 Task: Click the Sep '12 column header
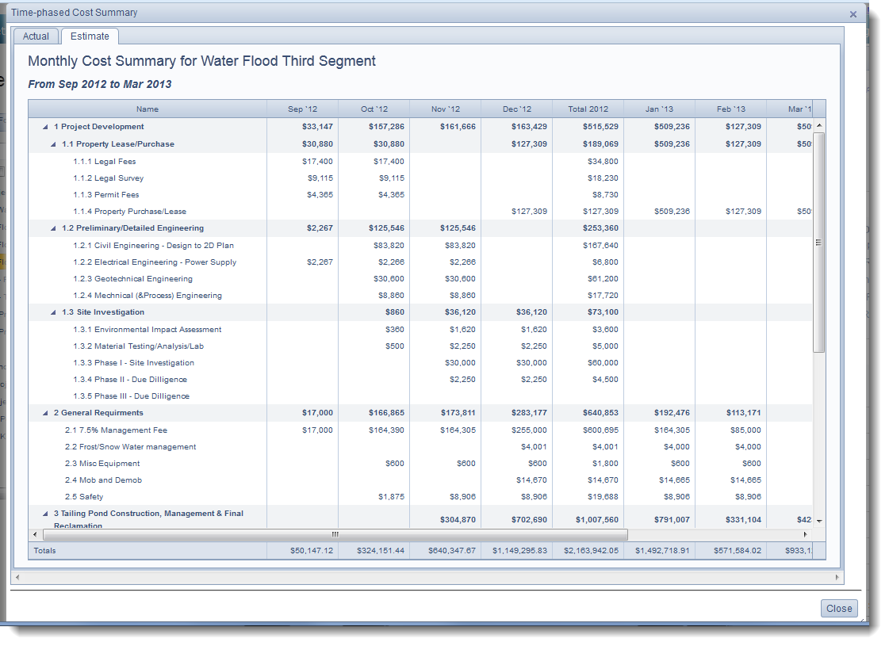click(x=302, y=109)
